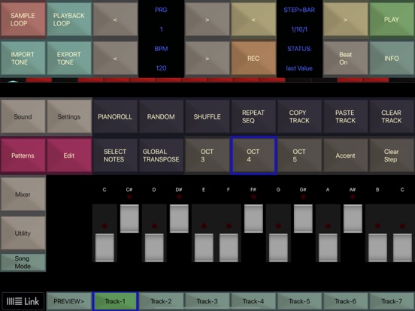Image resolution: width=415 pixels, height=311 pixels.
Task: Tap the PREVIEW> button
Action: click(x=69, y=301)
